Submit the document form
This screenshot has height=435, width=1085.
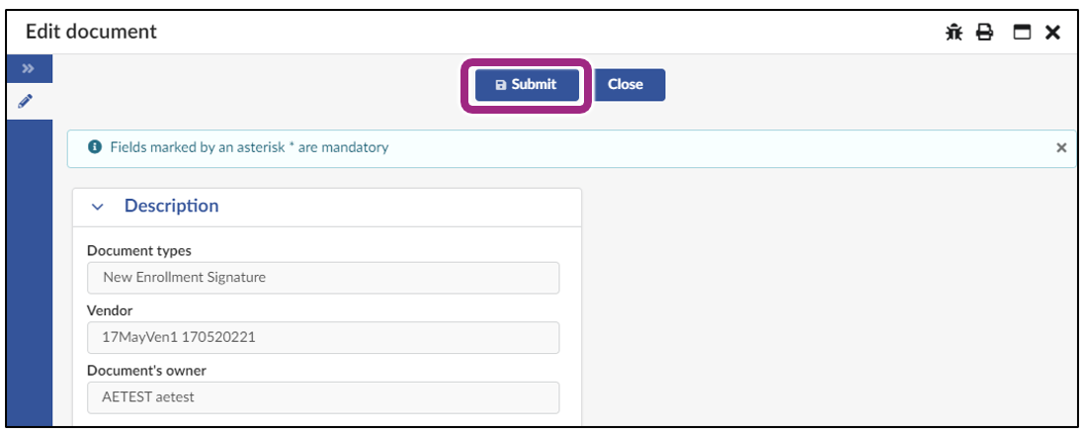(x=527, y=85)
